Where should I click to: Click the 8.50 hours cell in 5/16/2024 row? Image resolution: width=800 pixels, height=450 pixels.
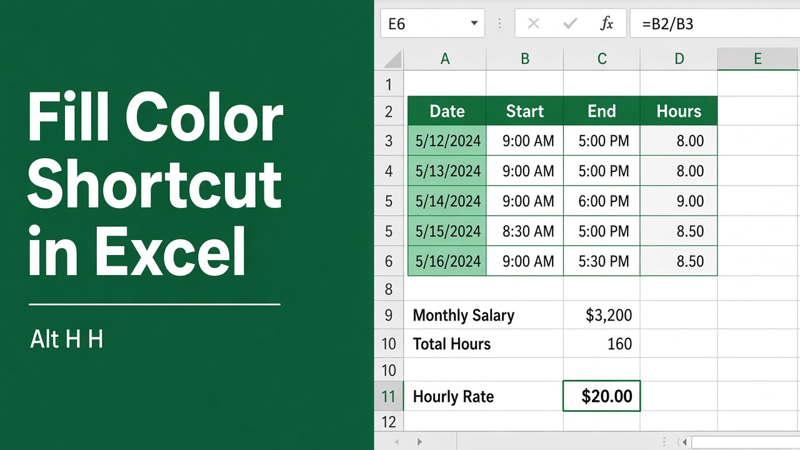point(679,261)
